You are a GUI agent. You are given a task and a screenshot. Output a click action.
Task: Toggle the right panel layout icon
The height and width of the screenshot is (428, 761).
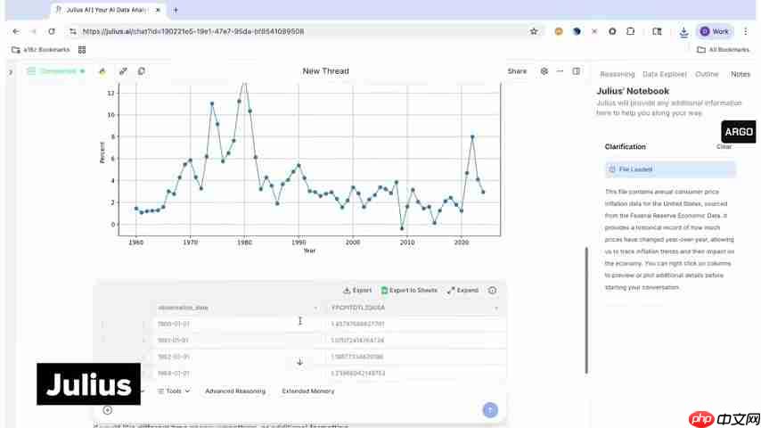point(576,71)
